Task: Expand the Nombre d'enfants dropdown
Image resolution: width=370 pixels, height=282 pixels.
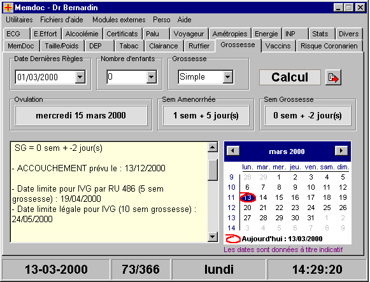Action: (151, 77)
